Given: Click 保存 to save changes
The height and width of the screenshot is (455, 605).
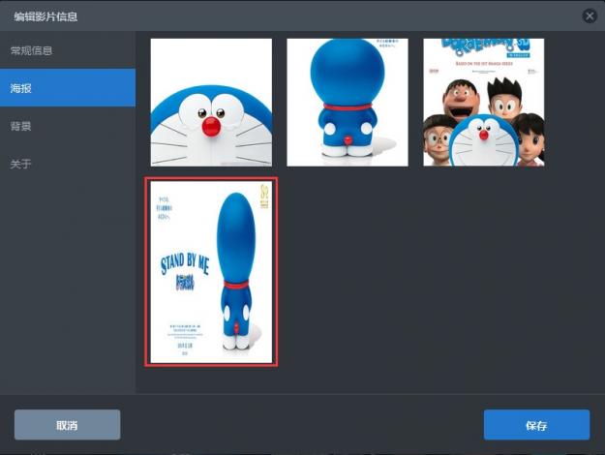Looking at the screenshot, I should pyautogui.click(x=536, y=425).
